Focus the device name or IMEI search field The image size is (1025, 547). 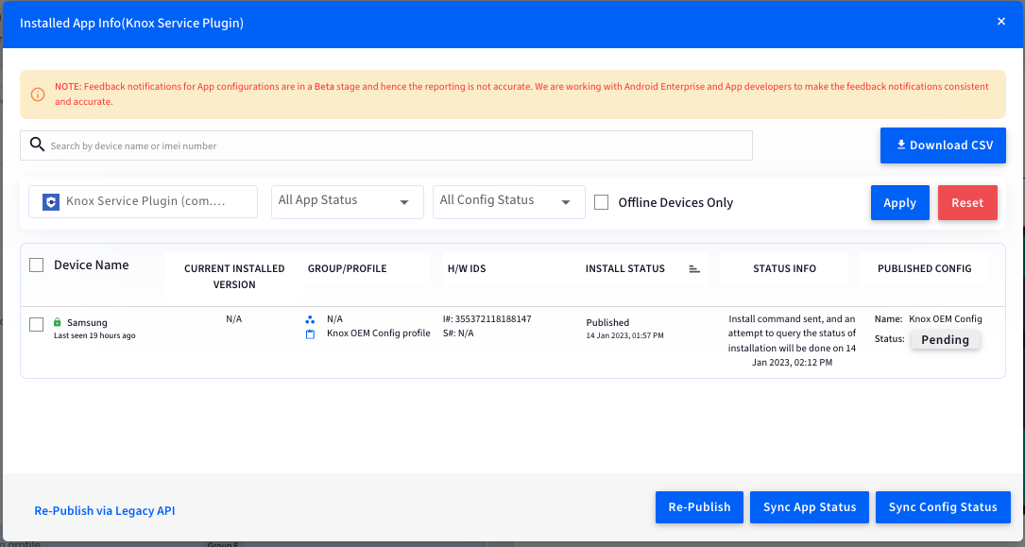tap(397, 145)
